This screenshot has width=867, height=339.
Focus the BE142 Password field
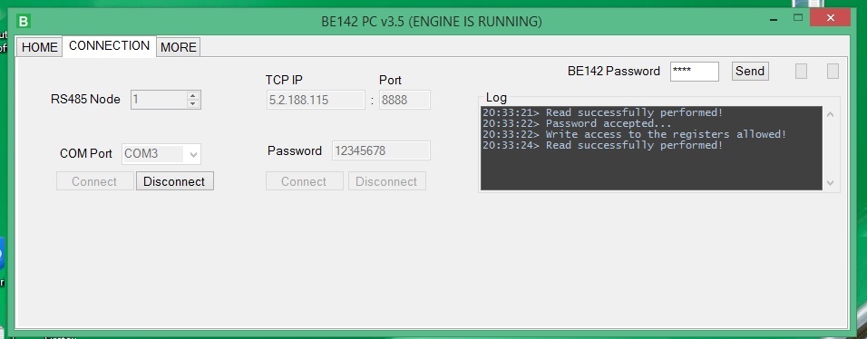coord(694,72)
